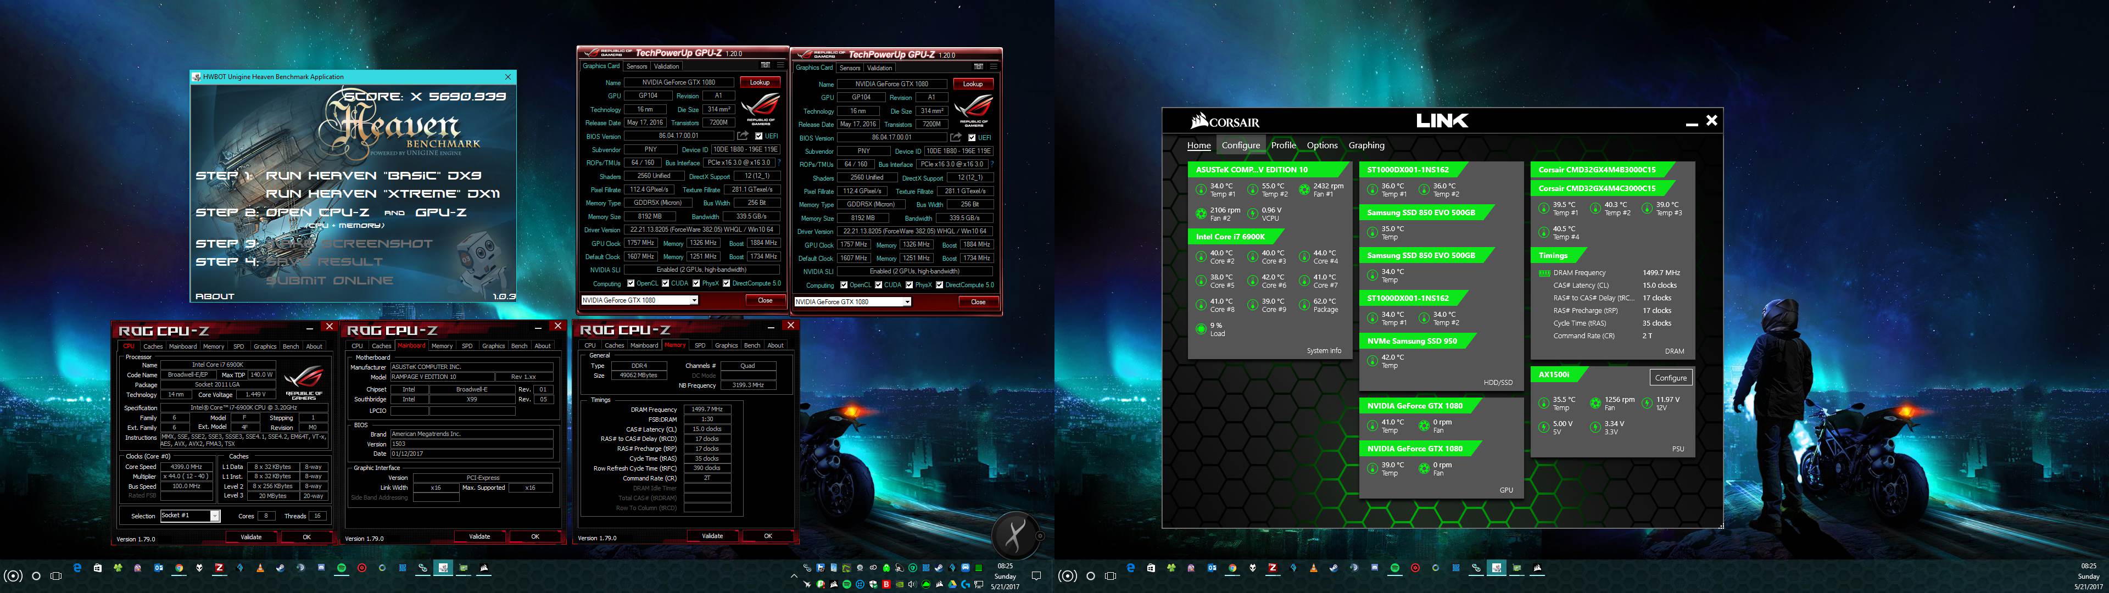Click the NVMe Samsung SSD 950 temperature icon
The width and height of the screenshot is (2109, 593).
(1372, 361)
